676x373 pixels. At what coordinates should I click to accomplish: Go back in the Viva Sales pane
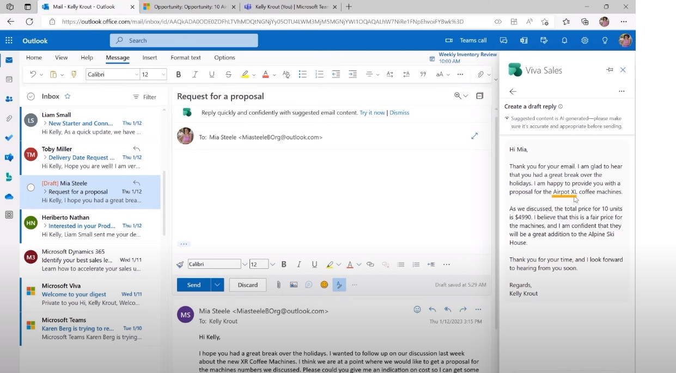[513, 92]
